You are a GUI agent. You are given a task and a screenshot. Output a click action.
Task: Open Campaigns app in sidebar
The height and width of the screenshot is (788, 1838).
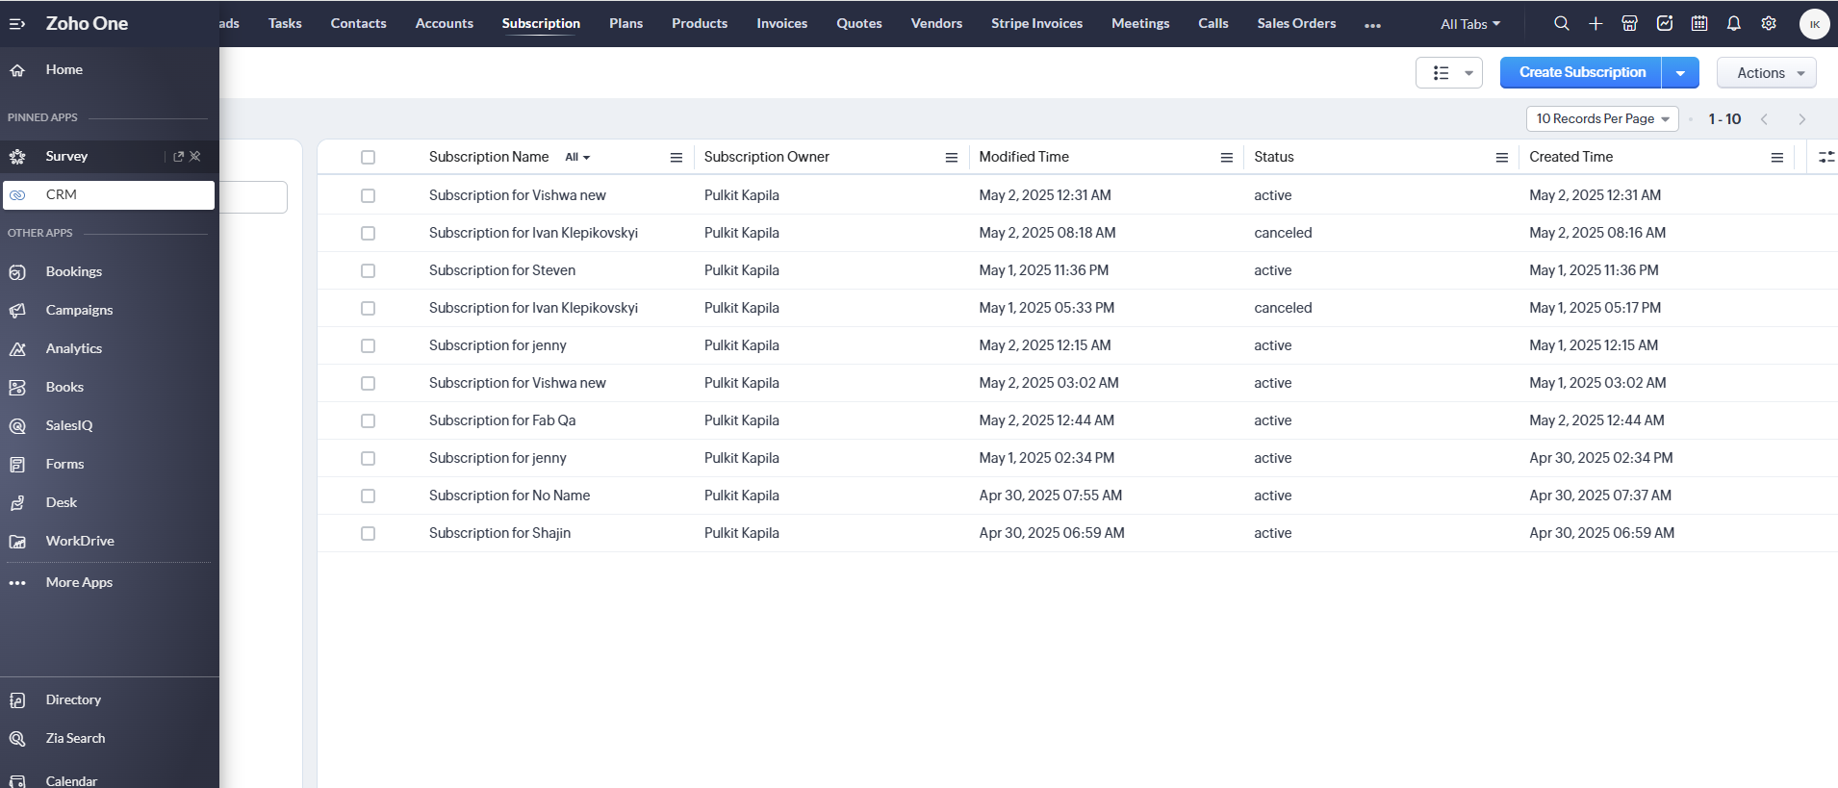(79, 310)
